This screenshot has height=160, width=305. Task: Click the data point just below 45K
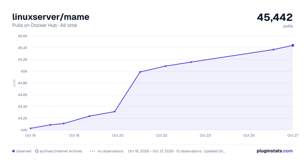pyautogui.click(x=140, y=72)
